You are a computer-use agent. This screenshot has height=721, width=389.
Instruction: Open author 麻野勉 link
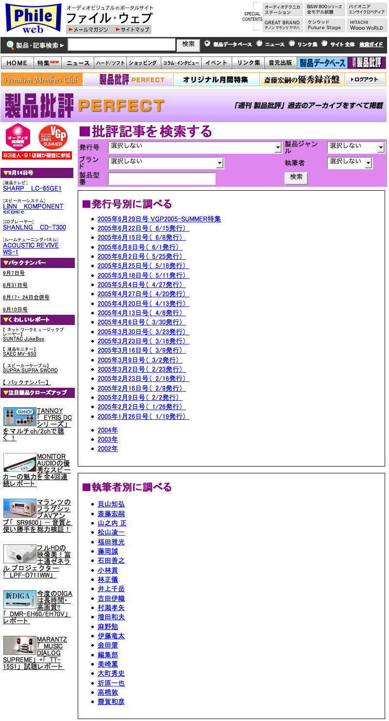click(x=108, y=627)
